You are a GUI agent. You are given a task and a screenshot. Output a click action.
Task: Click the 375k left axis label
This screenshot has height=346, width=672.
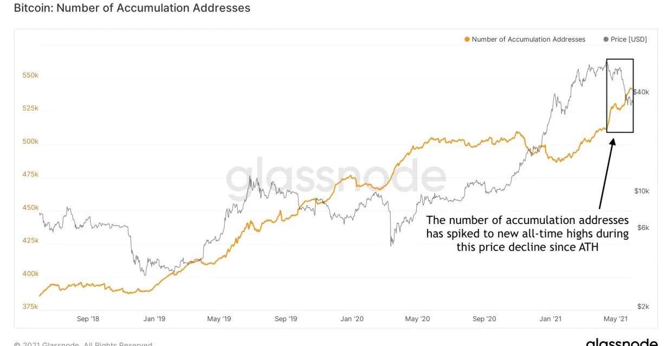30,306
